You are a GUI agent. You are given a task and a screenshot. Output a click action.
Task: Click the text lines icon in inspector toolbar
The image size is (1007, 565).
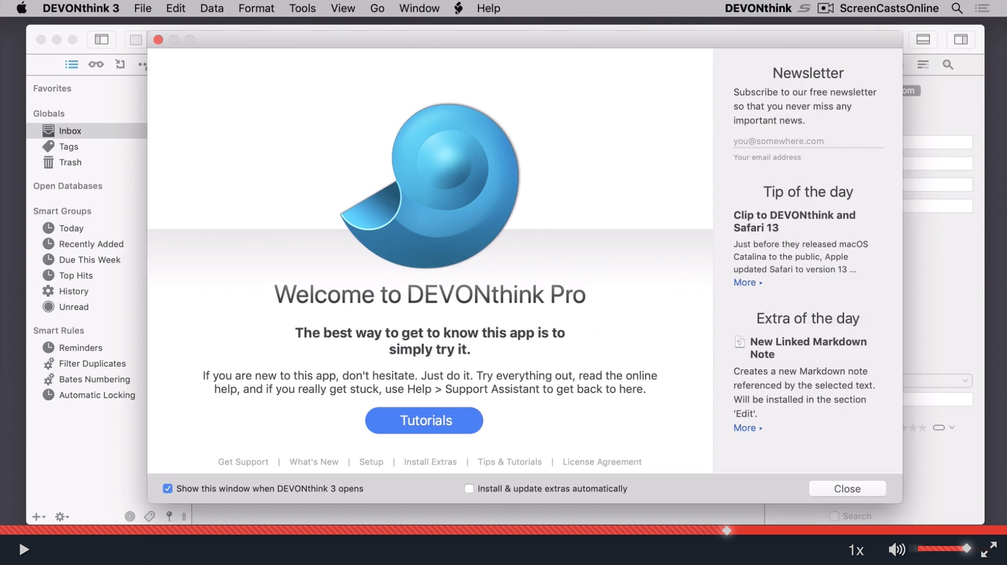[923, 64]
